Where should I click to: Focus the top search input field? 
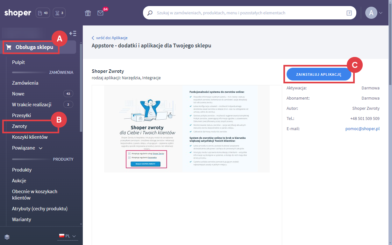point(248,13)
